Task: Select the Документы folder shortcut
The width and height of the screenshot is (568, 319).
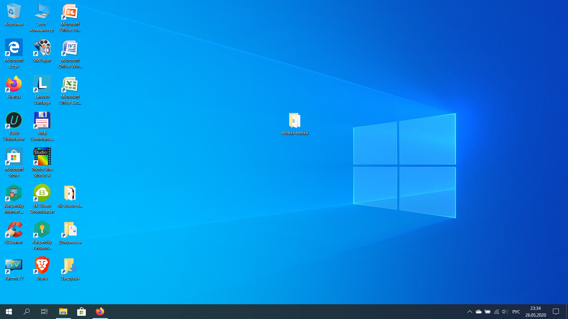Action: [x=70, y=233]
